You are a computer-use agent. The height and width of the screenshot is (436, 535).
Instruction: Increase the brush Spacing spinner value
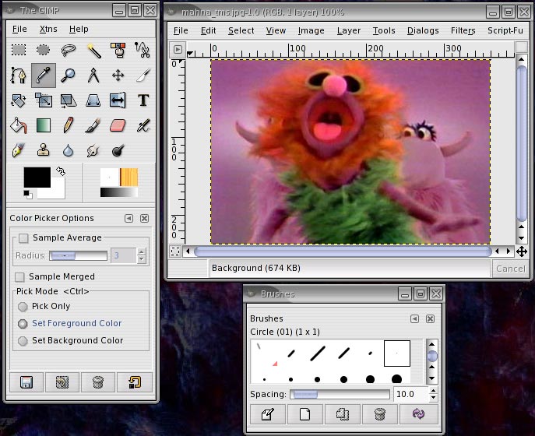pyautogui.click(x=433, y=391)
